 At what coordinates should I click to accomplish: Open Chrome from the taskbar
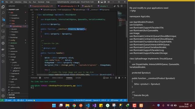click(x=74, y=106)
